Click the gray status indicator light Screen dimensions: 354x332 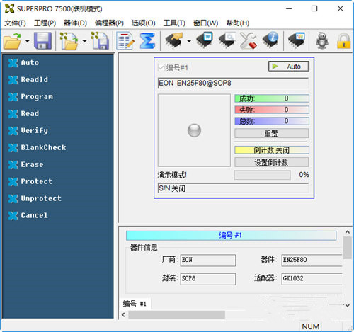tap(194, 130)
